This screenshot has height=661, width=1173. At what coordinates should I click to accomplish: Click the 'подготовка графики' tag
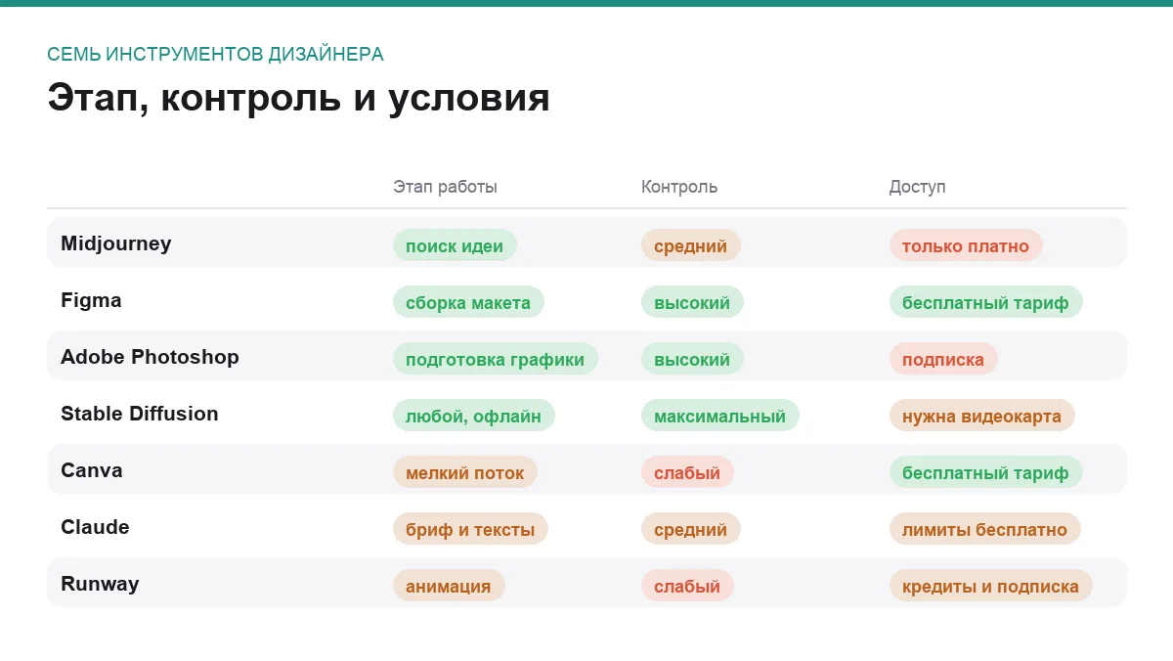[496, 359]
